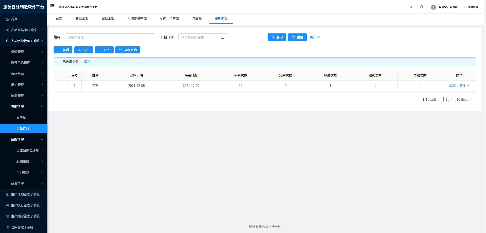Switch to the 车间工位管理 tab
Viewport: 486px width, 233px height.
point(169,19)
